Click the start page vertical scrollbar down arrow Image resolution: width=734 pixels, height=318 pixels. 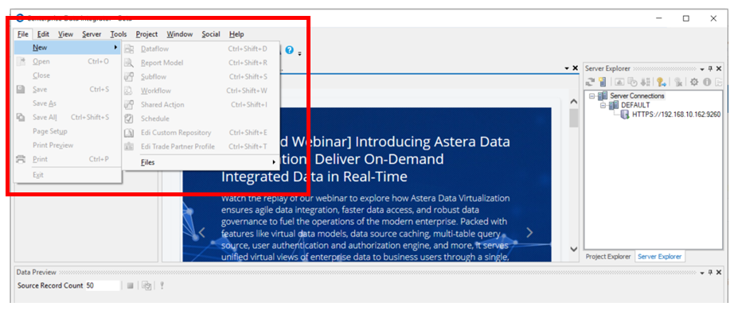coord(573,250)
